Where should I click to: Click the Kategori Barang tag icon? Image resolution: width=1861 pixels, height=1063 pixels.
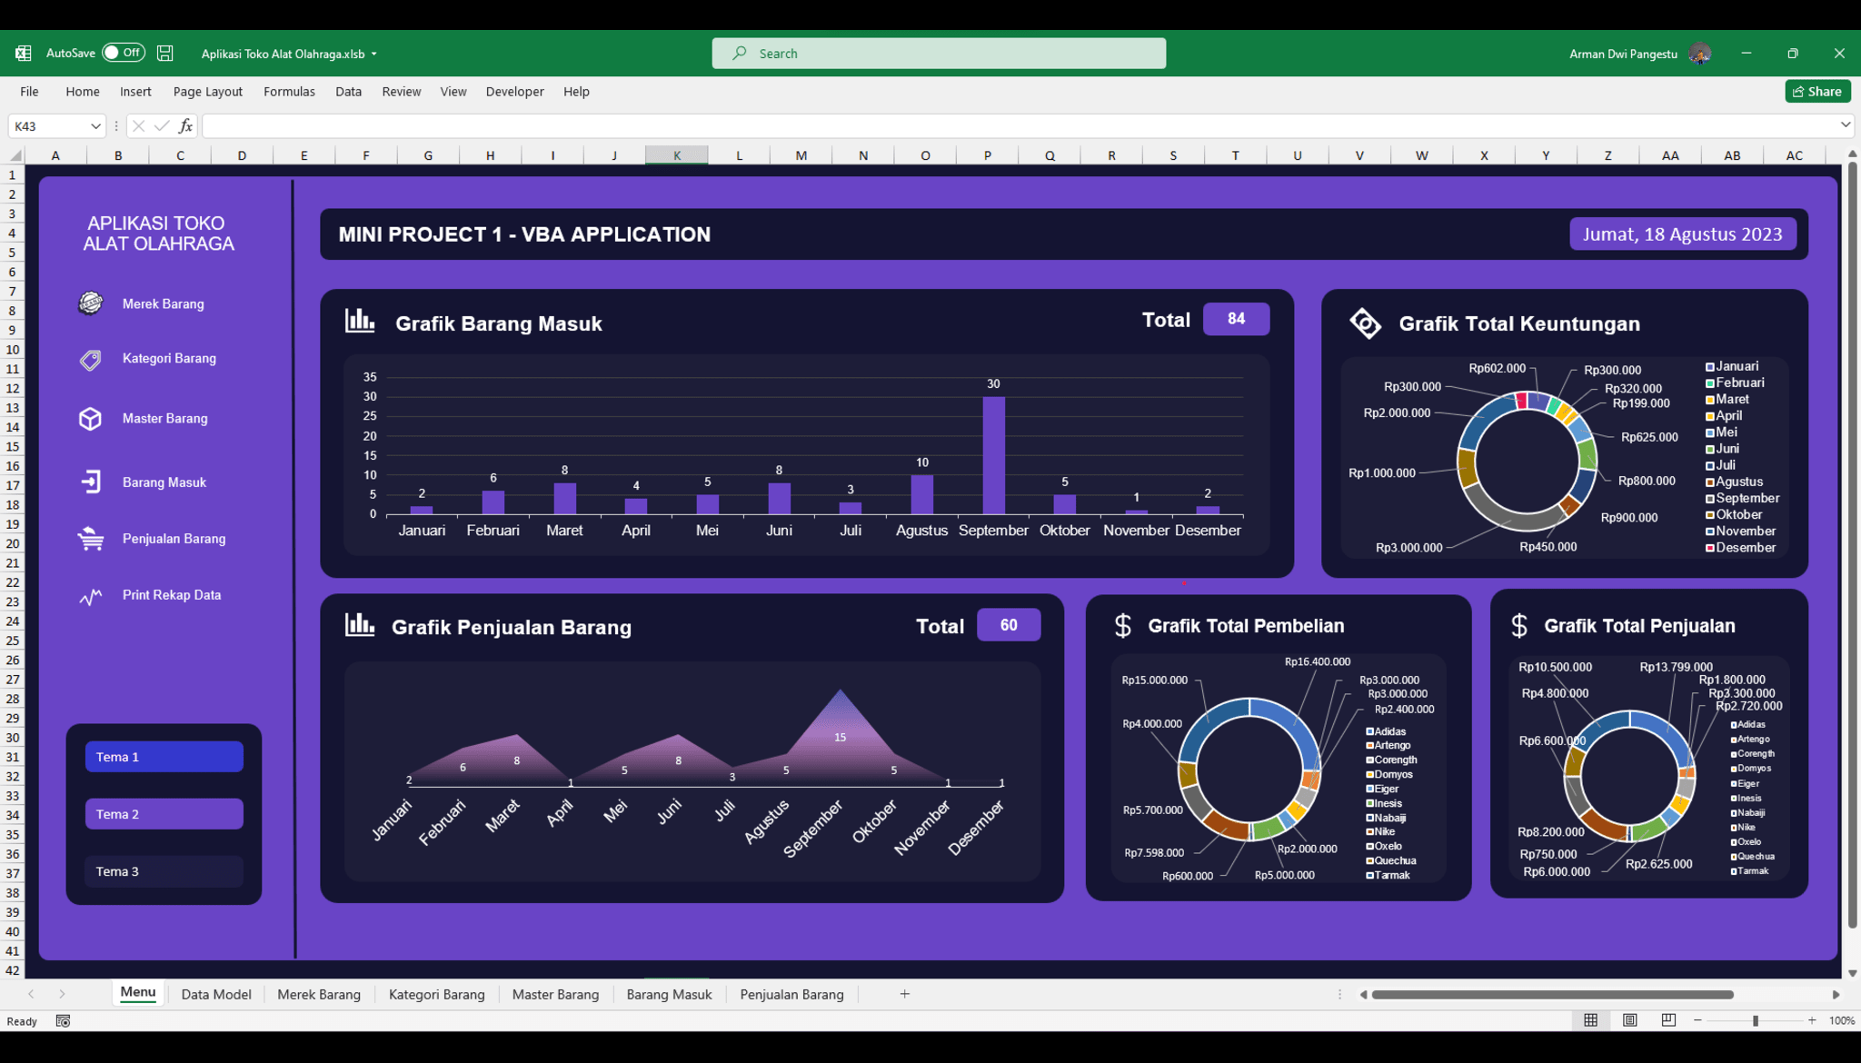(90, 360)
